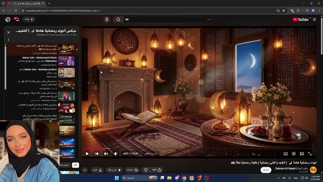View site information icon in address bar
Viewport: 323px width, 182px height.
tap(23, 11)
